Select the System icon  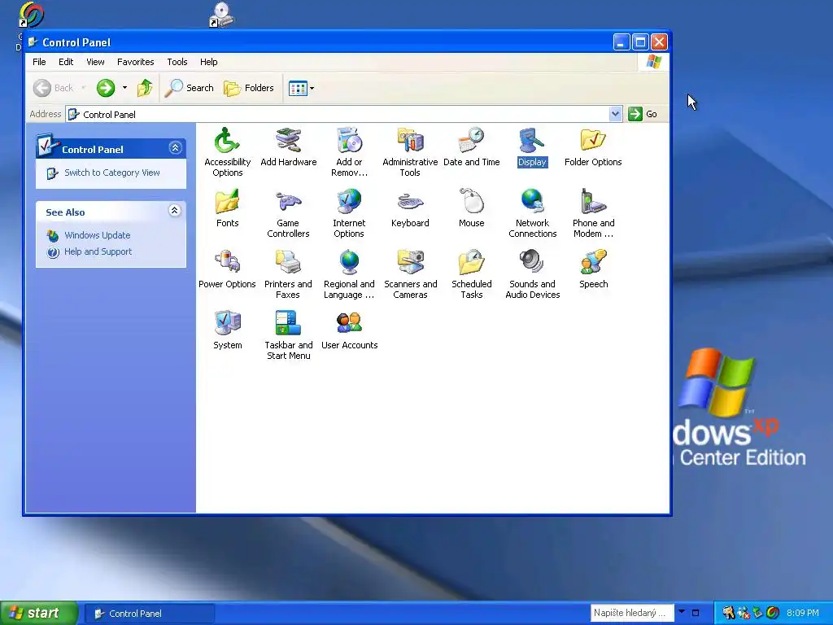coord(228,330)
